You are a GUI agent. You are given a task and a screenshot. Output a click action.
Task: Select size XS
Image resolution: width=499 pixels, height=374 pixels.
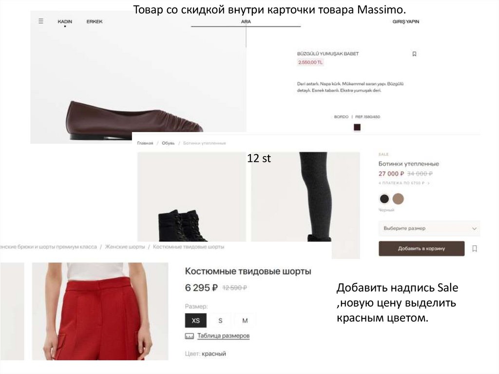[x=196, y=320]
